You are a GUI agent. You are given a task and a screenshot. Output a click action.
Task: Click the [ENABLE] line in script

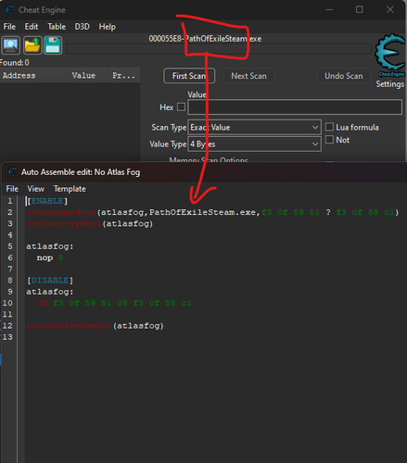coord(47,201)
